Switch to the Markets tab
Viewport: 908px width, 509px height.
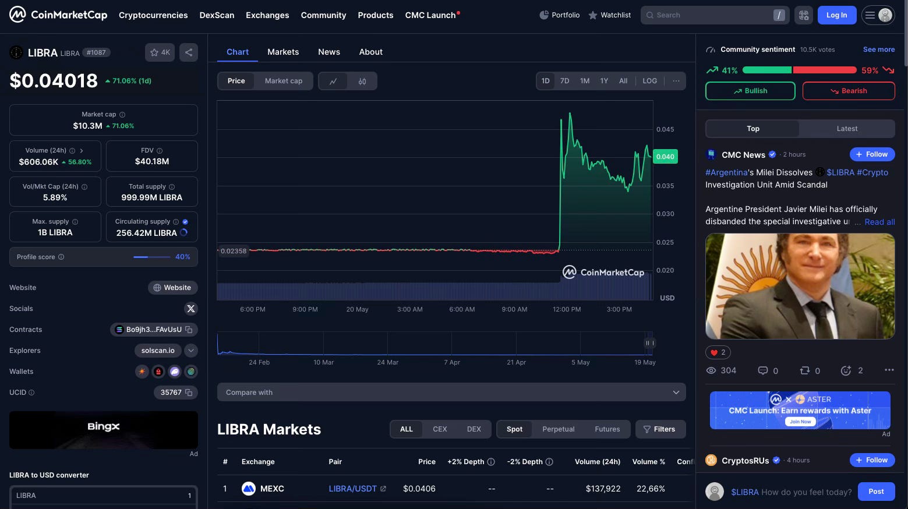click(283, 52)
